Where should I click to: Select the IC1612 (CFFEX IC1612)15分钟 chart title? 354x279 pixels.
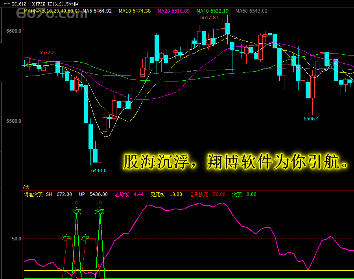coord(45,4)
